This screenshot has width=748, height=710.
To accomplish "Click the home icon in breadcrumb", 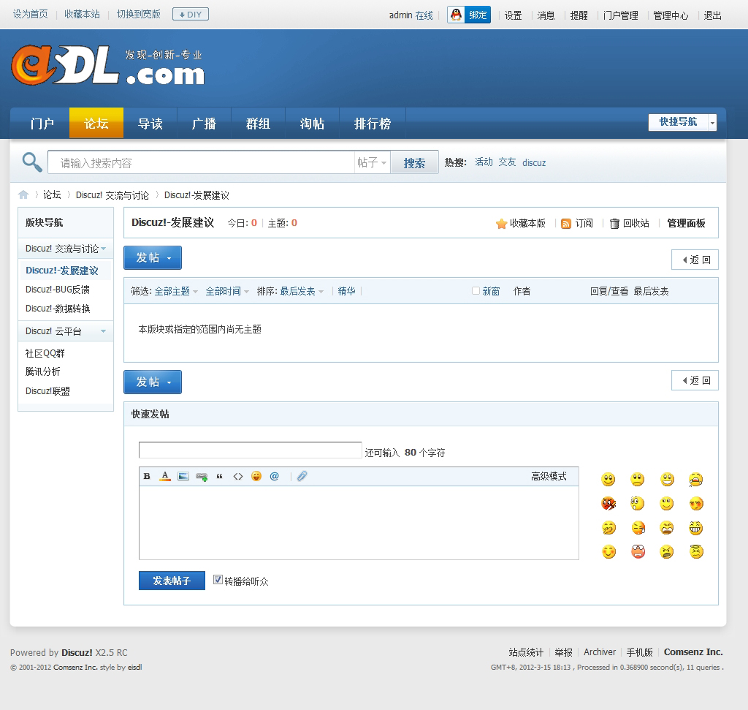I will pyautogui.click(x=23, y=195).
